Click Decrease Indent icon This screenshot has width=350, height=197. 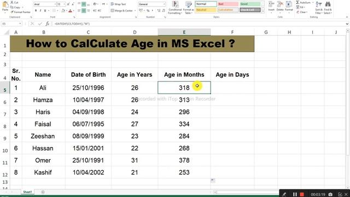[95, 11]
